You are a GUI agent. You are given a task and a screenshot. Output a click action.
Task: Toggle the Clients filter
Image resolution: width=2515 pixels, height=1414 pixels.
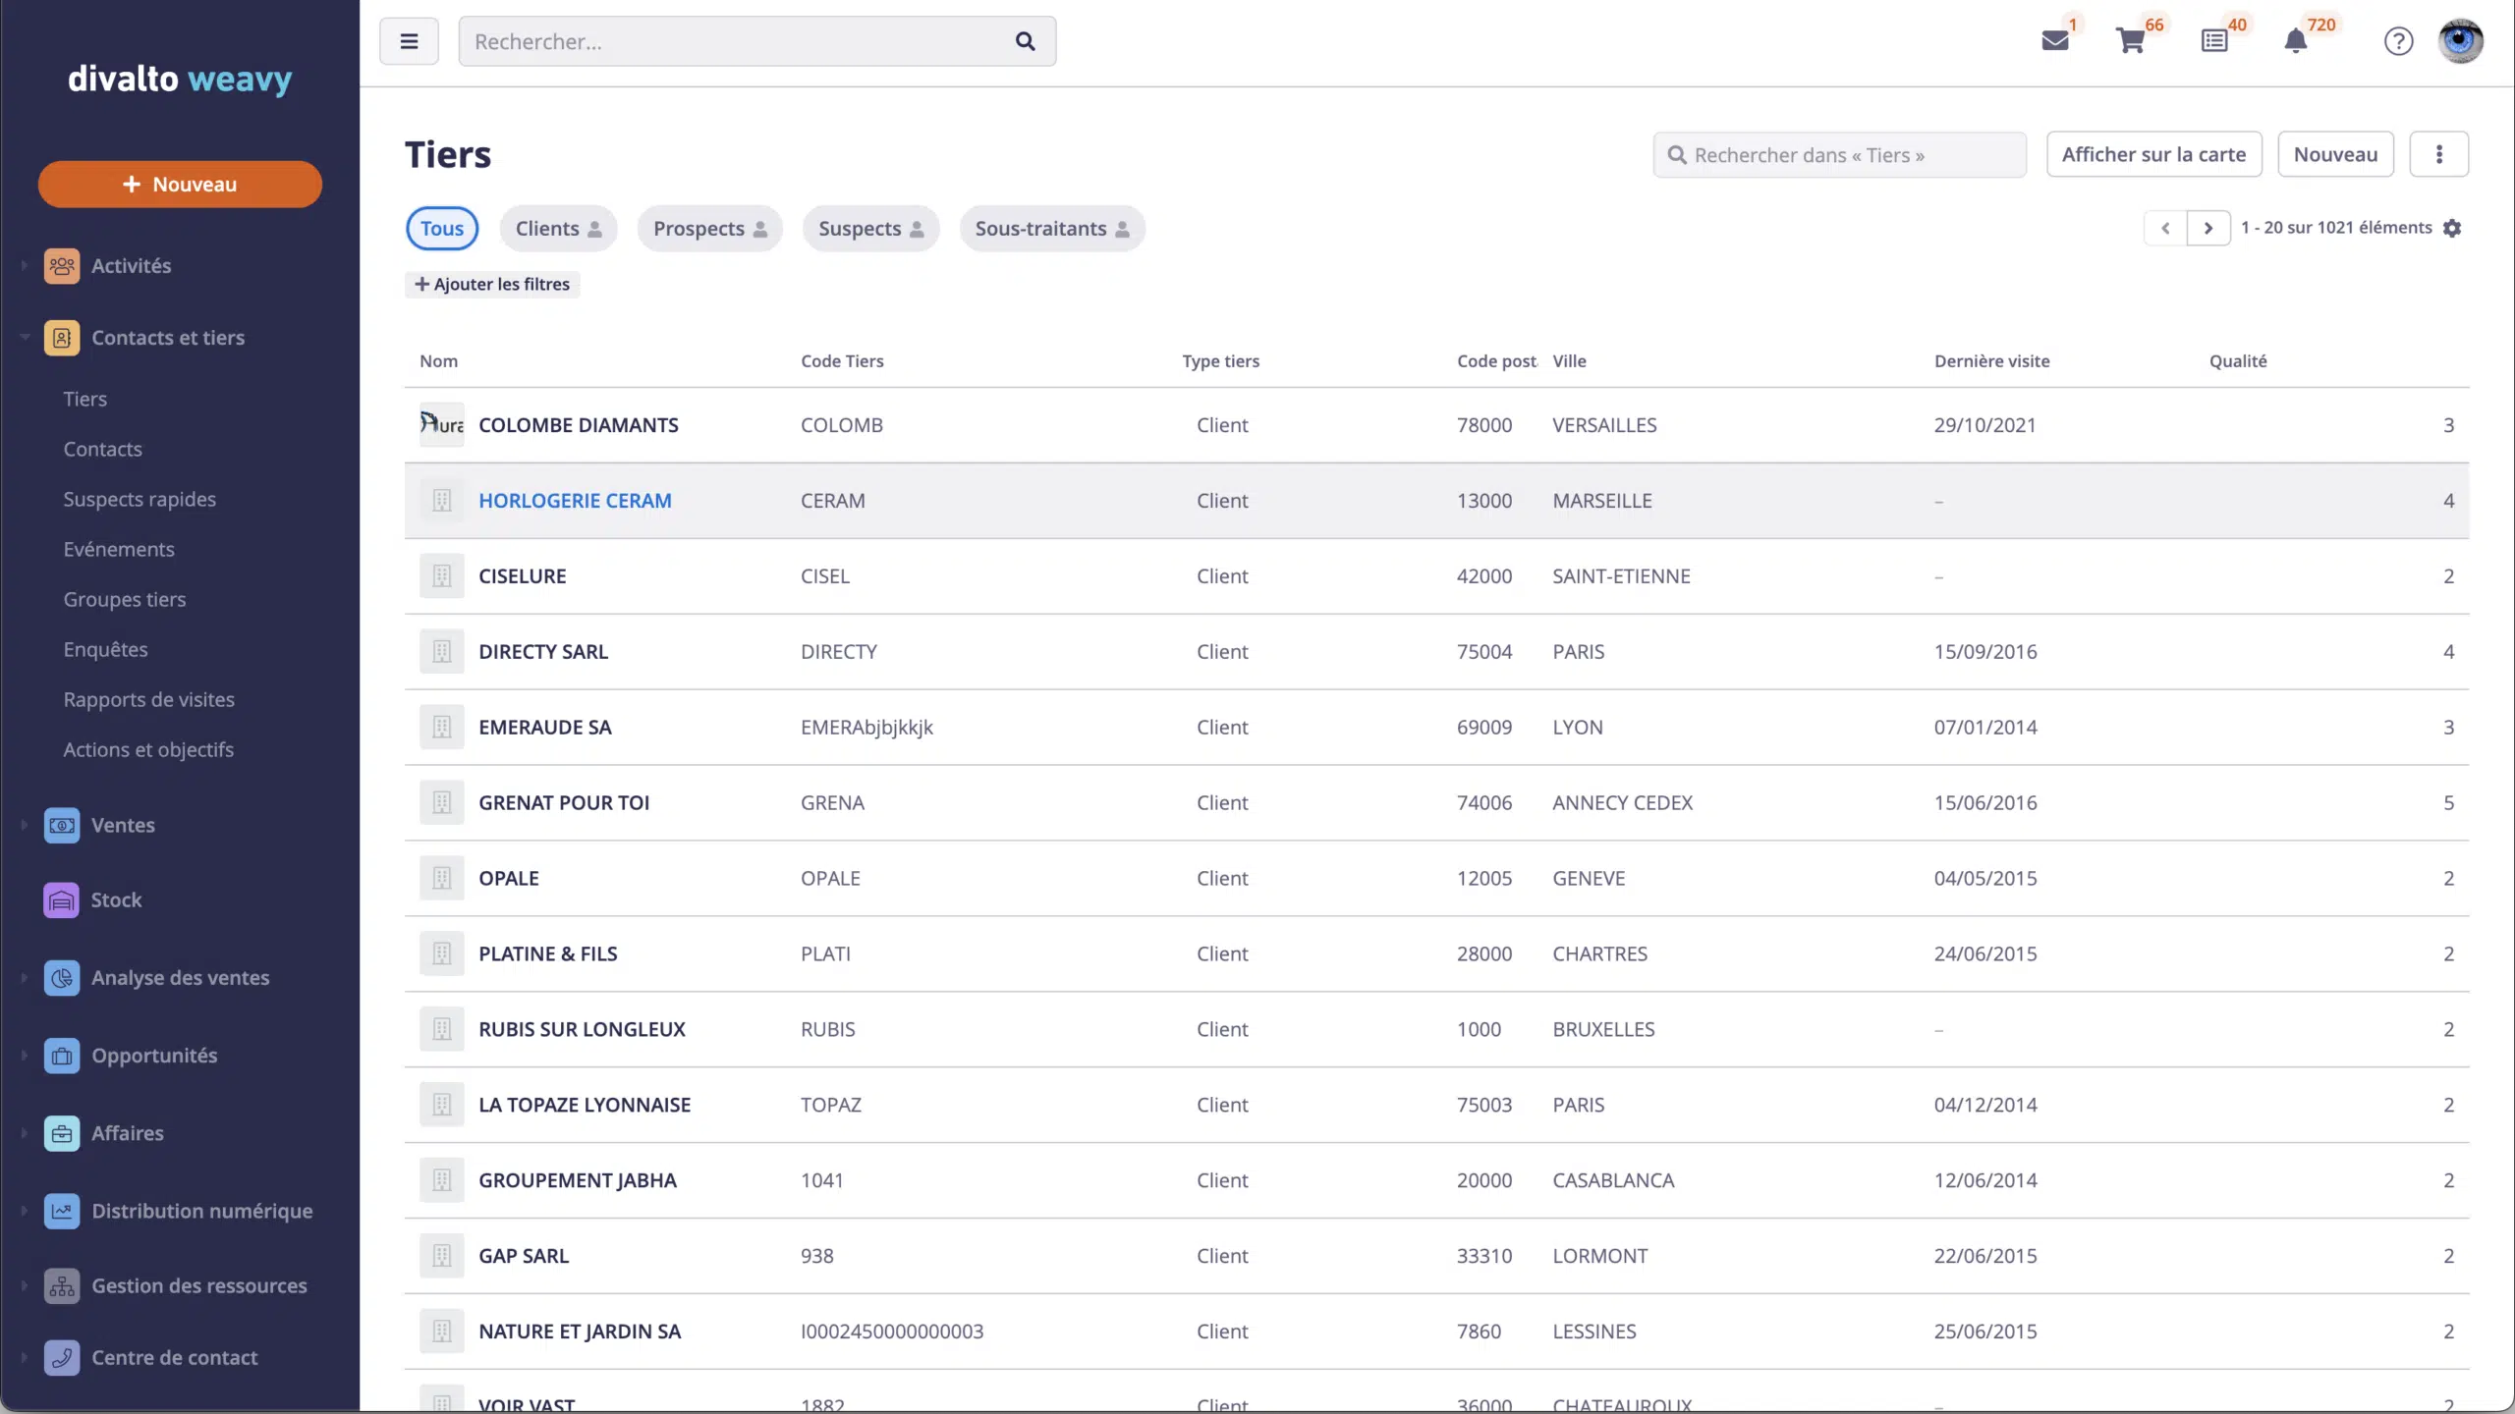pos(558,228)
